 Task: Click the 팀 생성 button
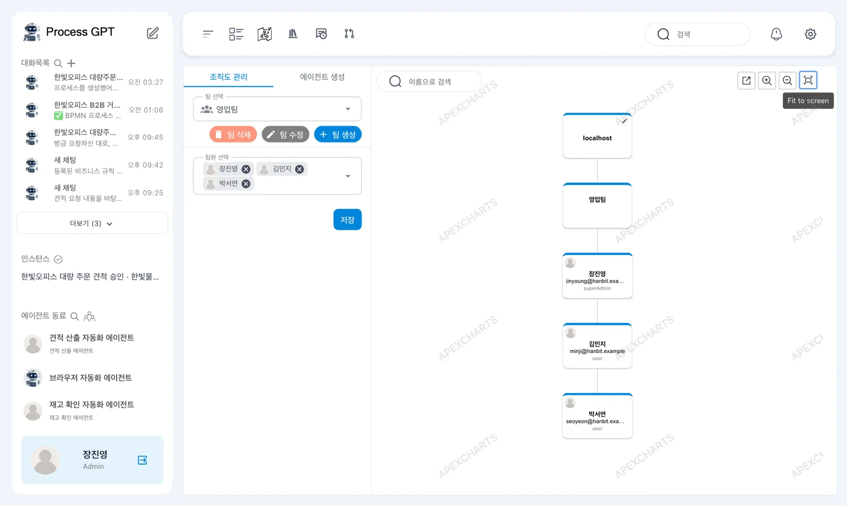(x=338, y=134)
